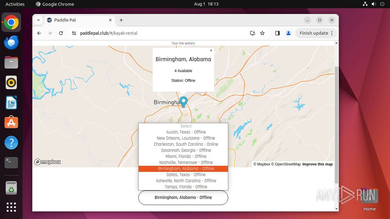Image resolution: width=390 pixels, height=219 pixels.
Task: Open Chrome three-dot menu
Action: pyautogui.click(x=332, y=33)
